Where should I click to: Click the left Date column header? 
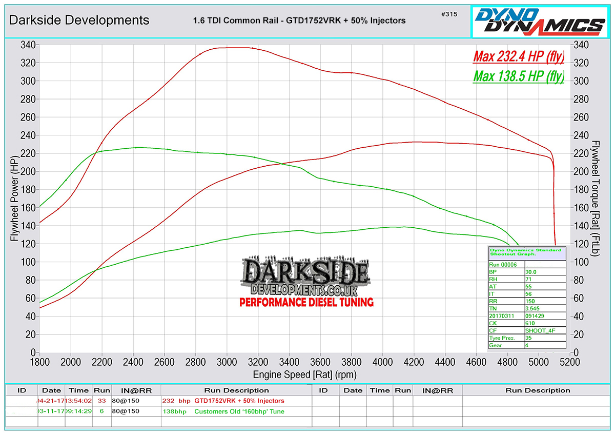click(x=51, y=390)
